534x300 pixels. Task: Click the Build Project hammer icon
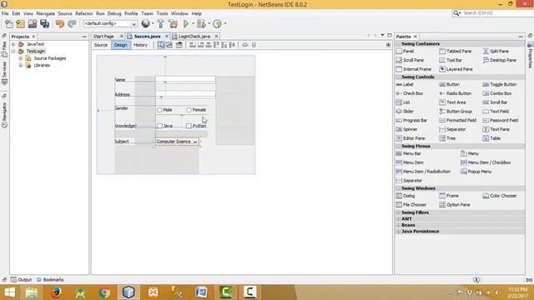coord(161,24)
